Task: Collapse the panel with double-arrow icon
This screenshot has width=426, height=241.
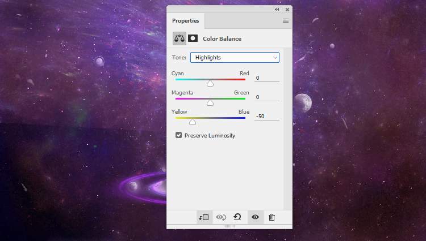Action: 277,10
